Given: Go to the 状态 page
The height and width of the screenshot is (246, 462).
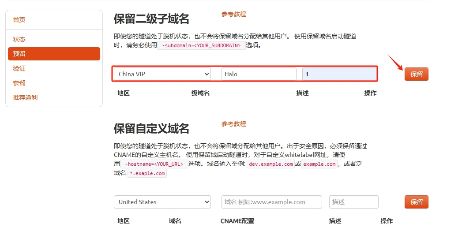Looking at the screenshot, I should 19,39.
